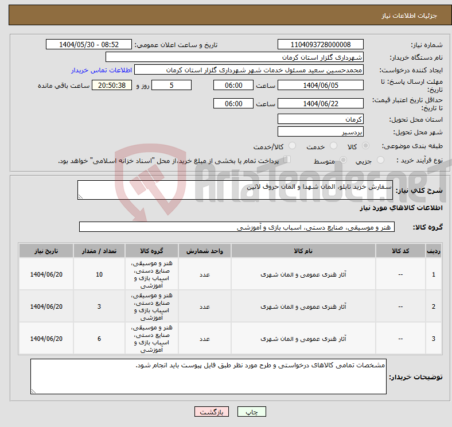Toggle the Islamic treasury bonds payment checkbox
Screen dimensions: 452x427
pos(287,159)
